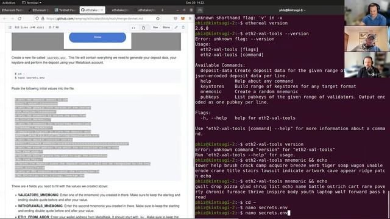Select top webcam participant thumbnail
This screenshot has height=219, width=390.
coord(367,13)
